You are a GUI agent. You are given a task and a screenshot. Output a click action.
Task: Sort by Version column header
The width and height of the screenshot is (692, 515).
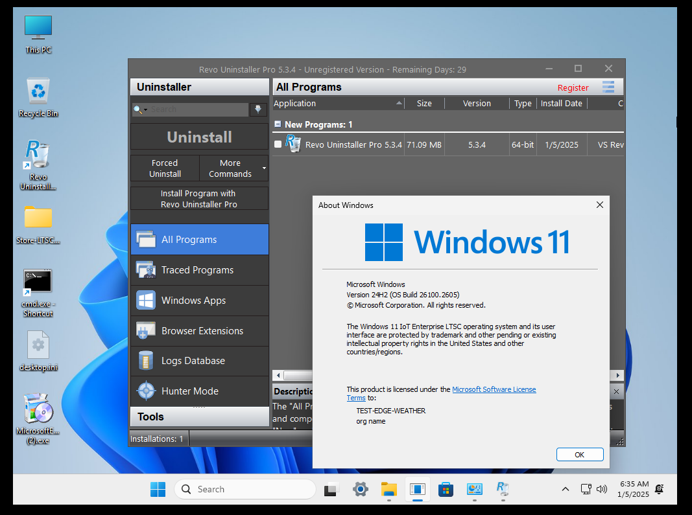477,104
